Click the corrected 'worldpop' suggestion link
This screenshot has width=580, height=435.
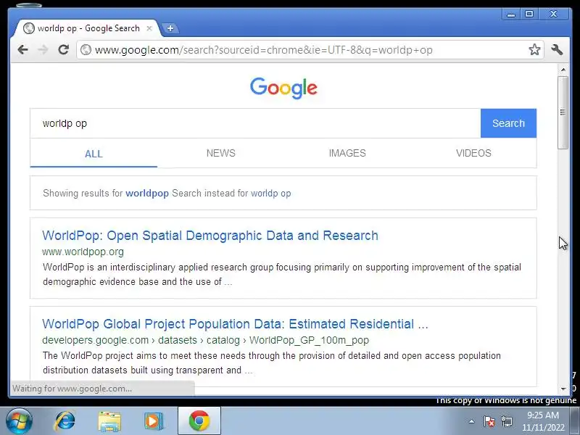click(147, 193)
